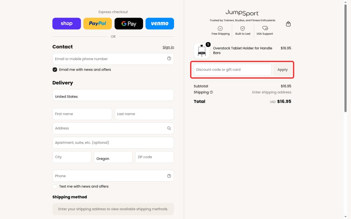Select Venmo express checkout
This screenshot has height=219, width=351.
coord(160,23)
